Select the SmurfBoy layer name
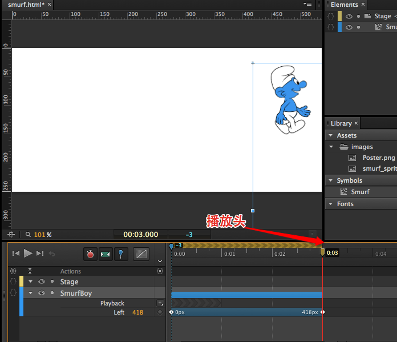Viewport: 397px width, 342px height. point(76,293)
